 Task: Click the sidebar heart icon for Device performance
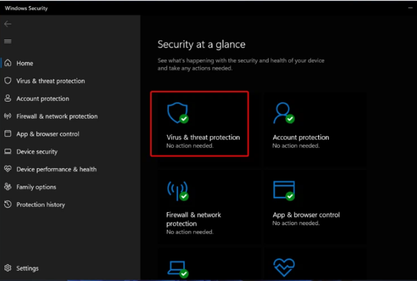8,169
